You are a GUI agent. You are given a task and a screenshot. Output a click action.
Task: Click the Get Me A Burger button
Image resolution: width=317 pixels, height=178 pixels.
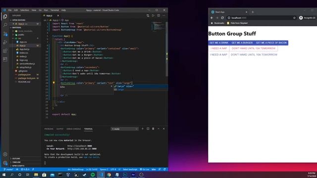tap(242, 43)
